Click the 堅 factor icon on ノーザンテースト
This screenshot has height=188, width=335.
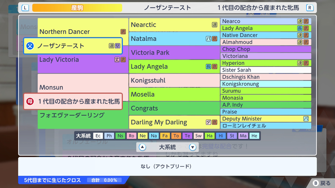[x=118, y=46]
